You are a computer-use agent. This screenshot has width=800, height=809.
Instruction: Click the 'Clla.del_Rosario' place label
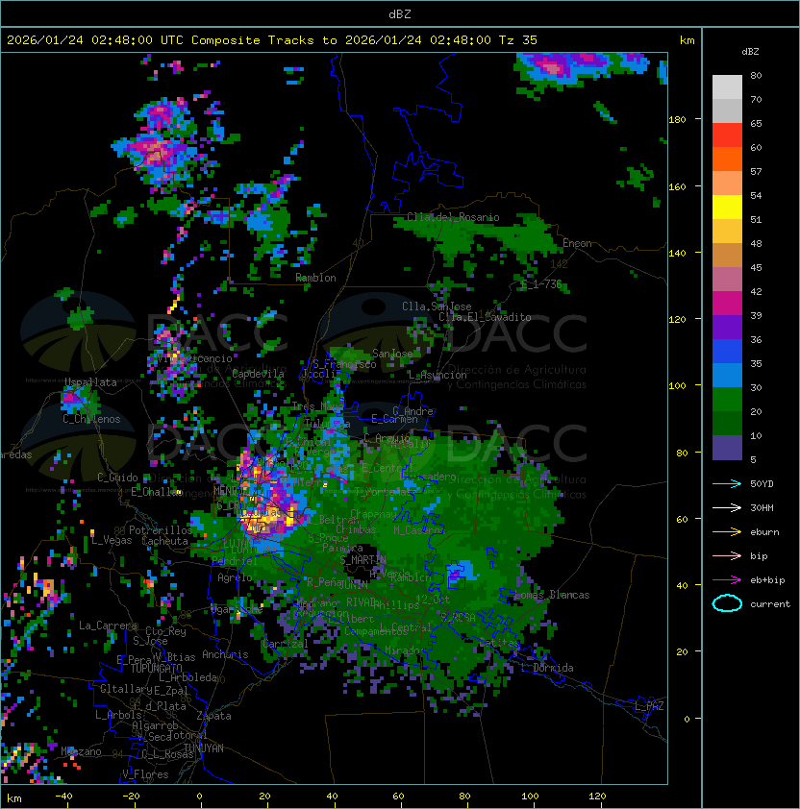click(x=453, y=217)
